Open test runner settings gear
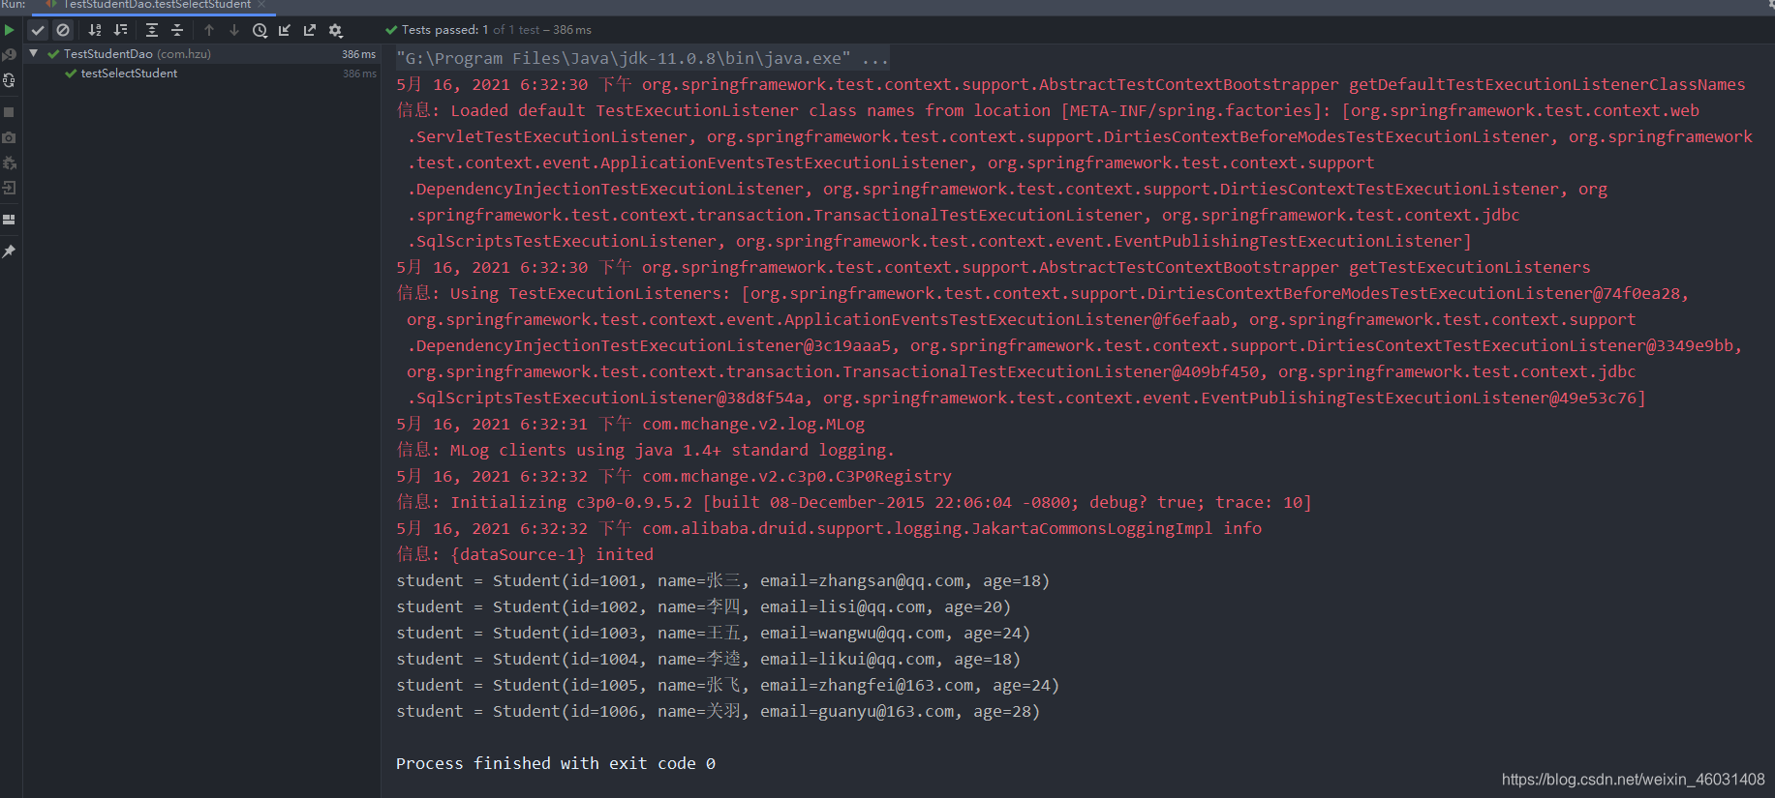Image resolution: width=1775 pixels, height=798 pixels. 336,30
